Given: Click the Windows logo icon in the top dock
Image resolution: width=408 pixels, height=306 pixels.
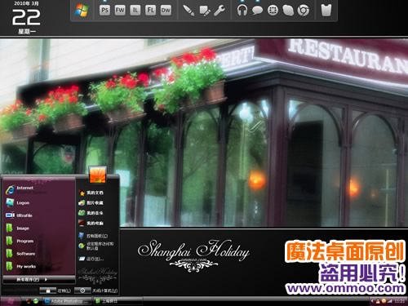Looking at the screenshot, I should tap(82, 11).
